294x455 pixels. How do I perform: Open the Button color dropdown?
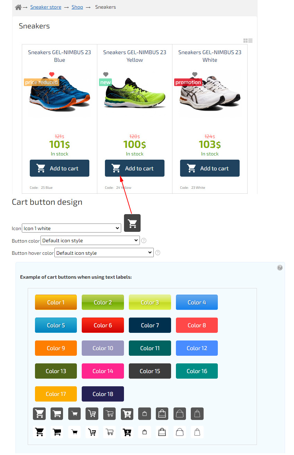point(90,241)
